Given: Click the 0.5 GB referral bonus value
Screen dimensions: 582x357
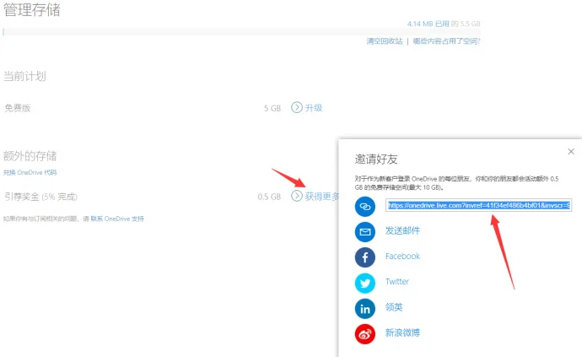Looking at the screenshot, I should 269,197.
